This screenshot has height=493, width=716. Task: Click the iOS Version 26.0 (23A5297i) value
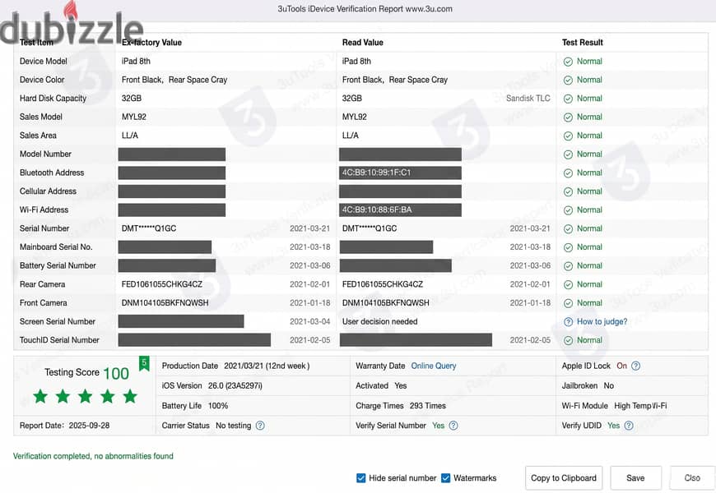click(x=235, y=386)
